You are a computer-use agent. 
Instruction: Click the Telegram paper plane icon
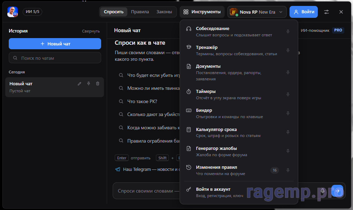pyautogui.click(x=118, y=169)
